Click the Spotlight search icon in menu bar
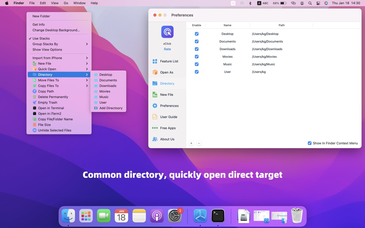This screenshot has height=228, width=365. tap(310, 3)
